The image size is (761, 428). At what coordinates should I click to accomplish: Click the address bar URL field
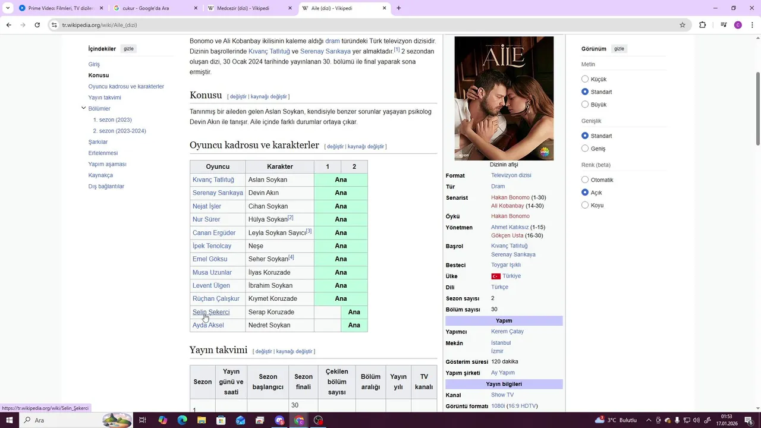coord(369,25)
